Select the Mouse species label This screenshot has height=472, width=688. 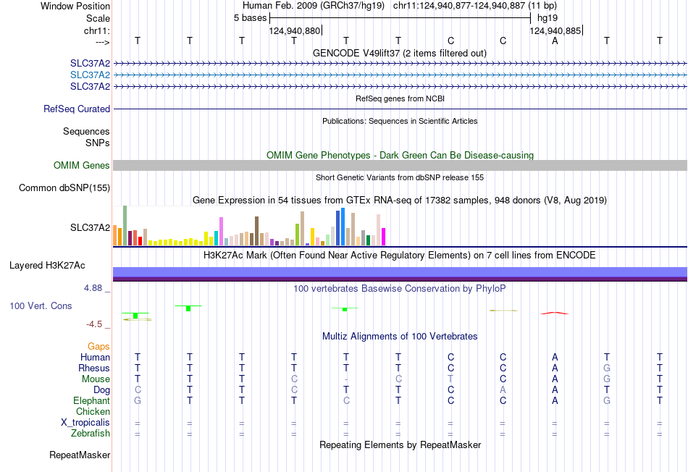click(96, 379)
